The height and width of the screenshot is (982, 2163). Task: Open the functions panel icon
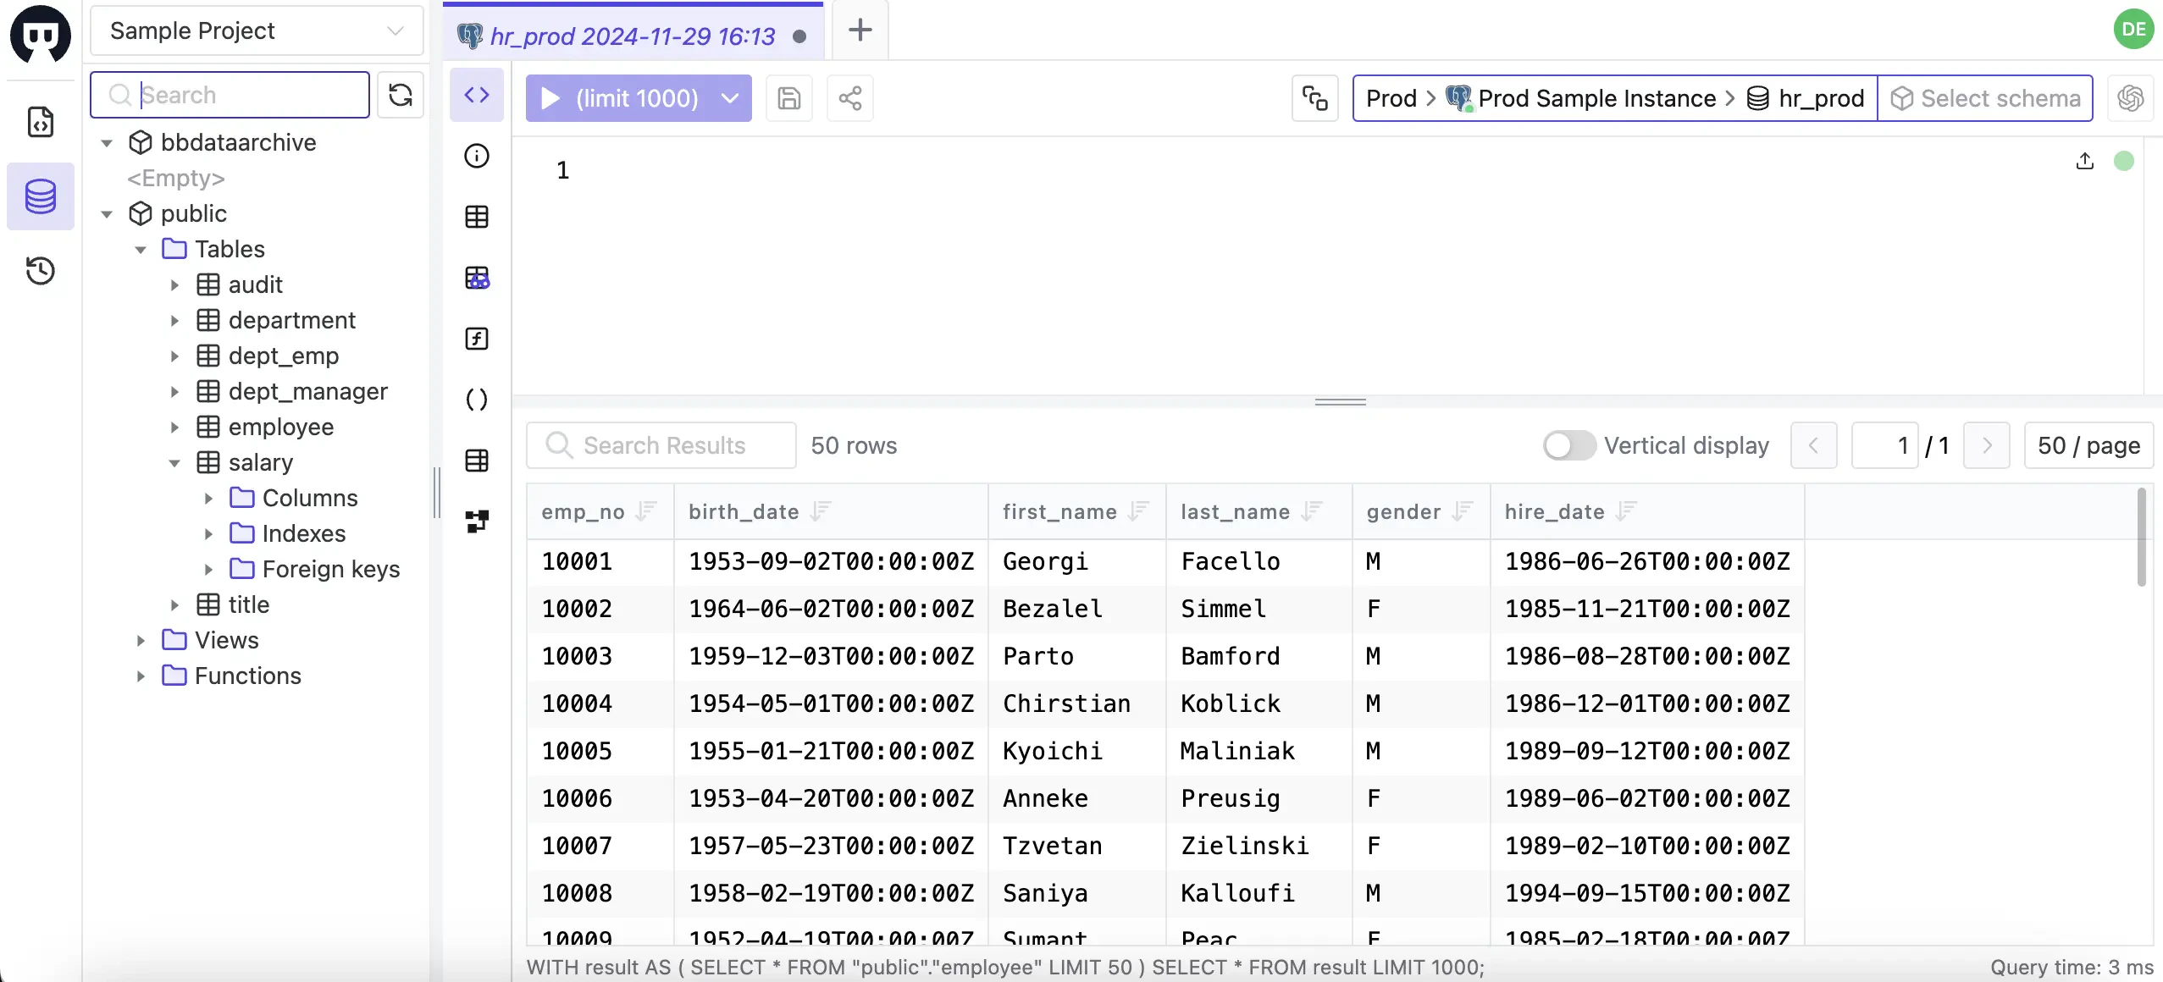point(477,338)
